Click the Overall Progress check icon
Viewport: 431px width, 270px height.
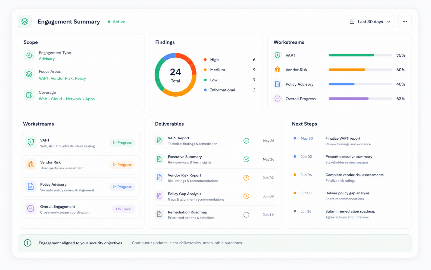pyautogui.click(x=277, y=99)
